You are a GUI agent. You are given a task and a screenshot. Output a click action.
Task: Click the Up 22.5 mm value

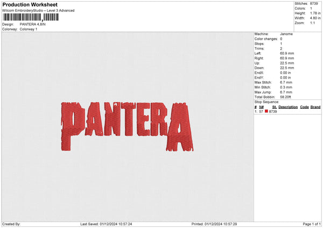[287, 63]
